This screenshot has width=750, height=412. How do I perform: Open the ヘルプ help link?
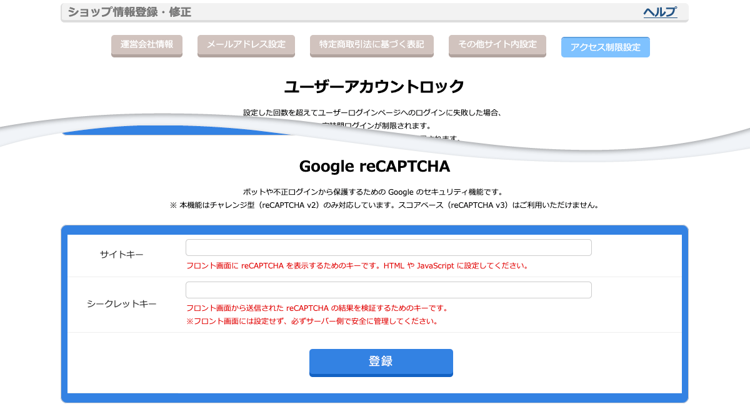coord(660,12)
